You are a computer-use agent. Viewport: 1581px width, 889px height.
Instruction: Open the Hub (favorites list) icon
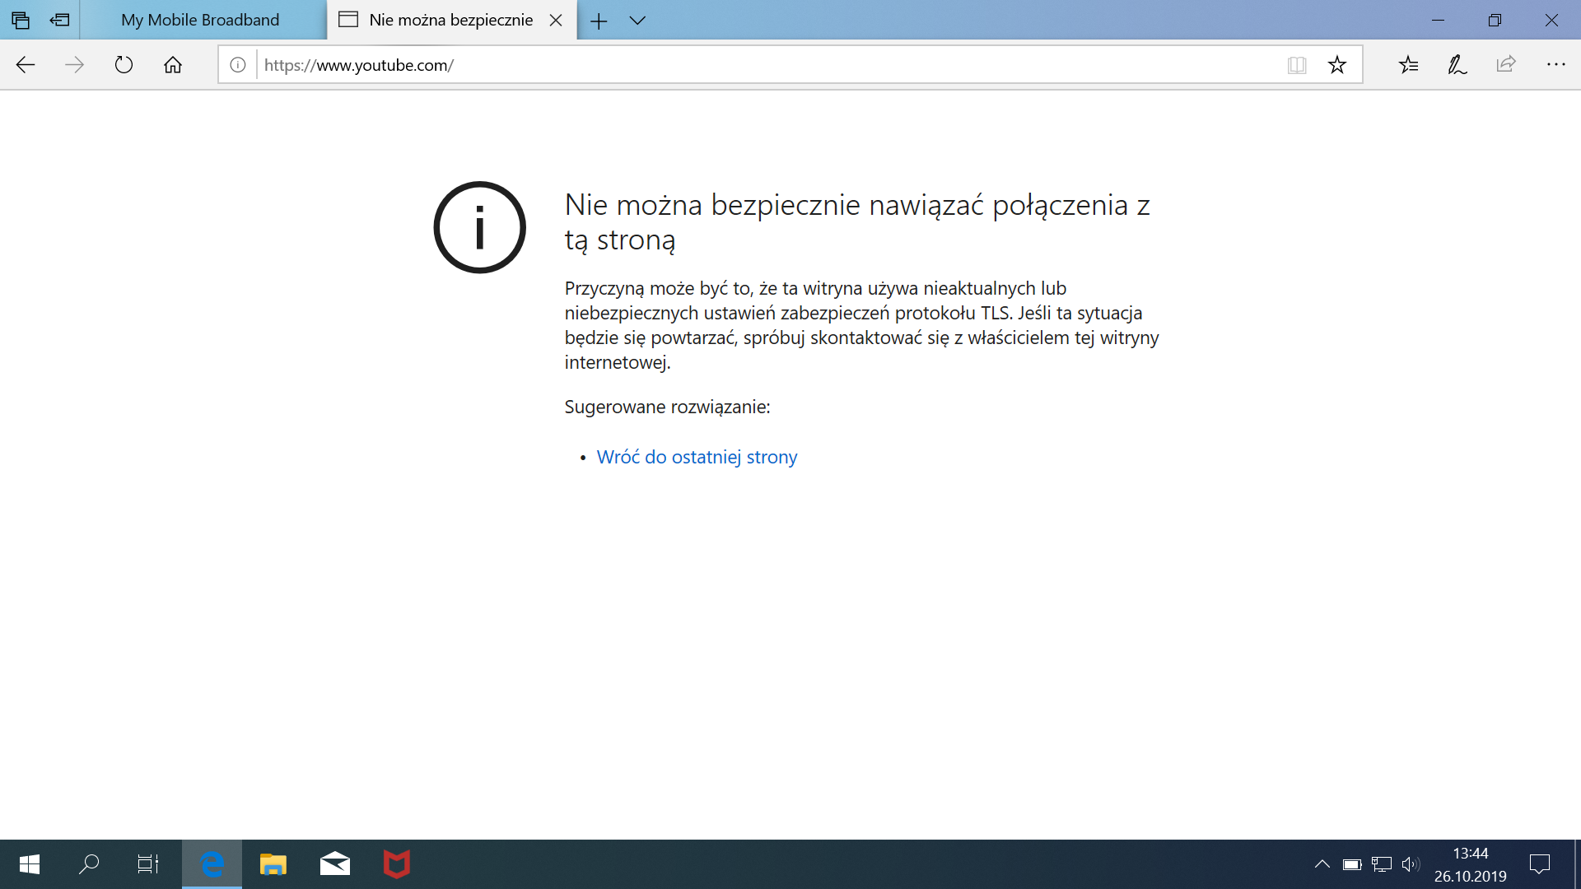(1409, 64)
